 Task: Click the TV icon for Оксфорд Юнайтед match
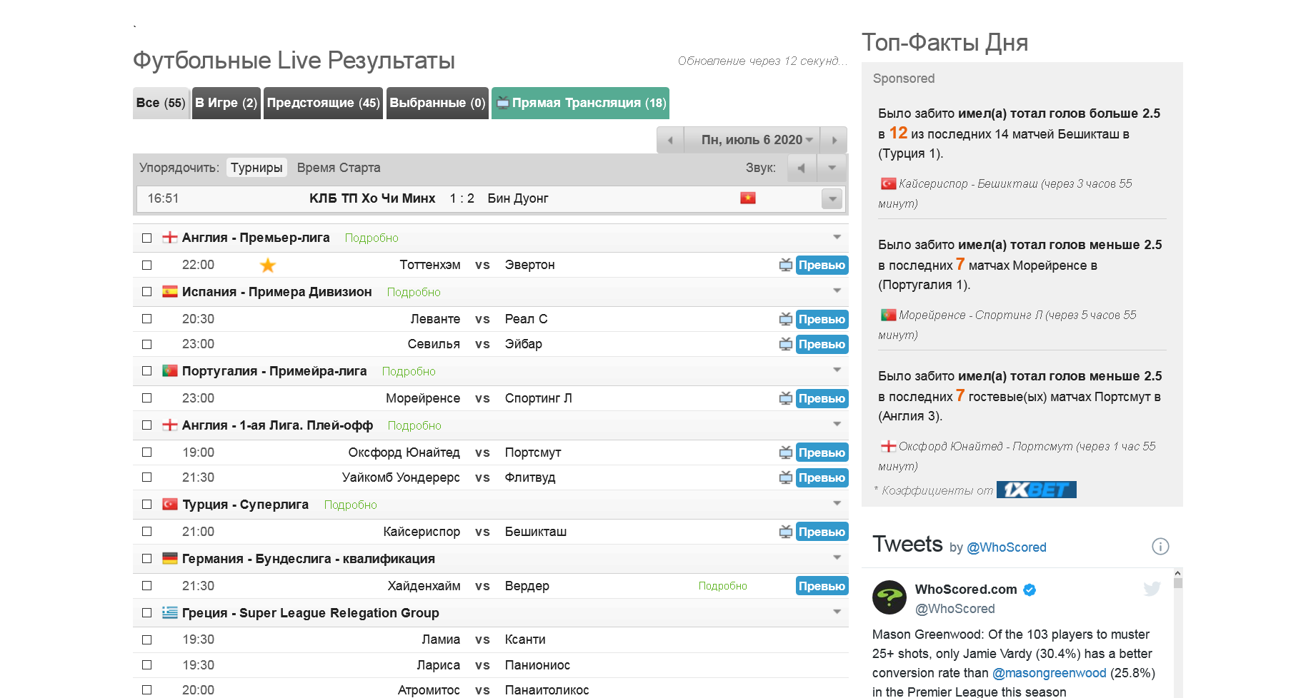pos(785,452)
